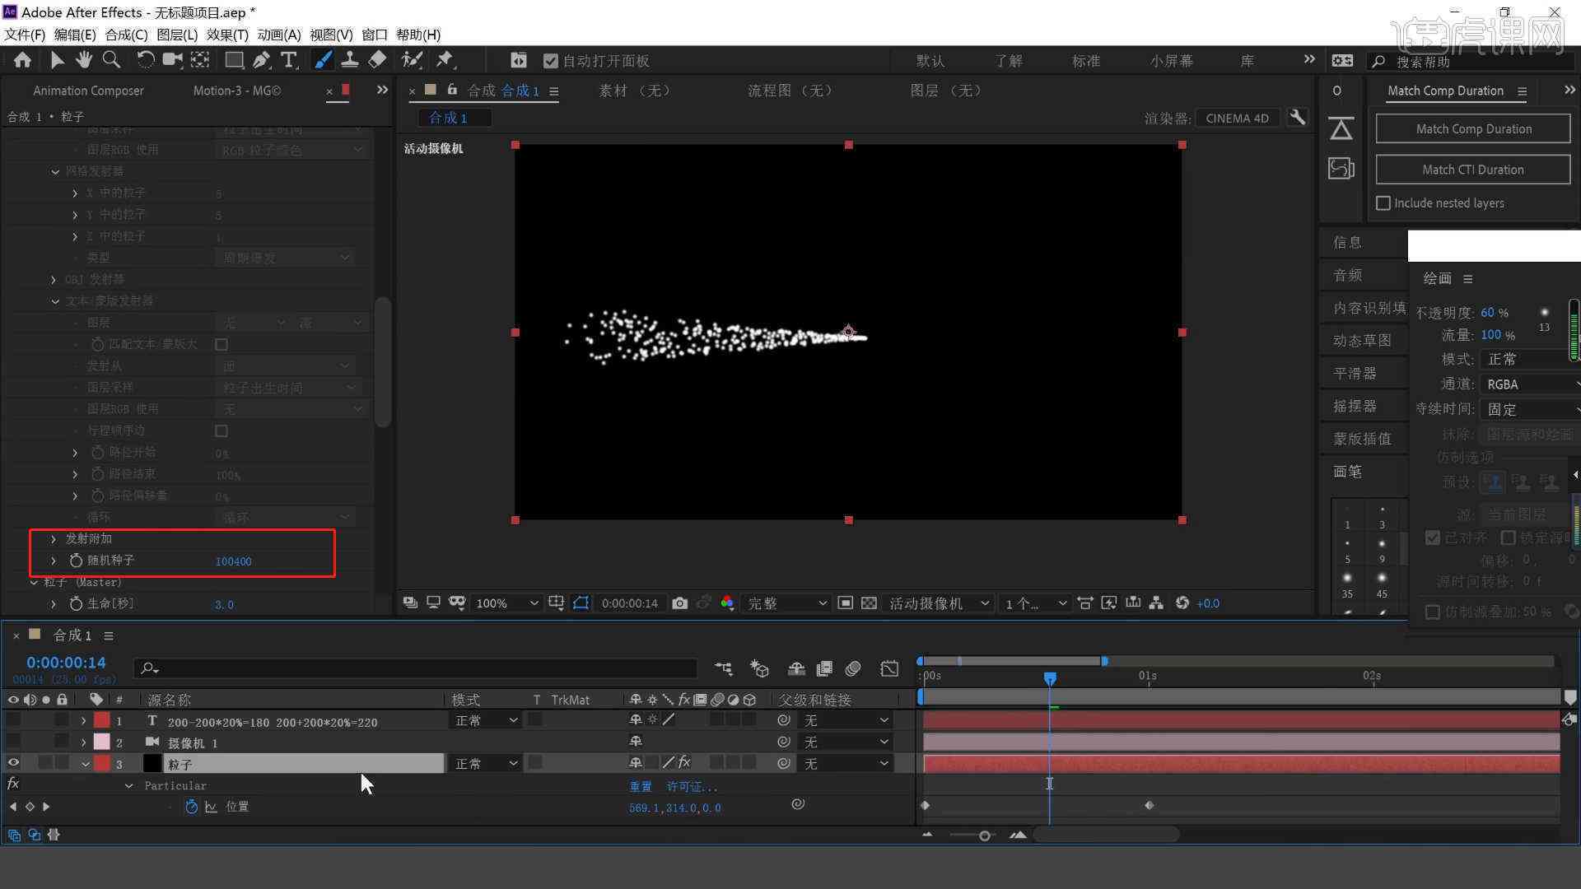This screenshot has height=889, width=1581.
Task: Check Include nested layers option
Action: (x=1383, y=202)
